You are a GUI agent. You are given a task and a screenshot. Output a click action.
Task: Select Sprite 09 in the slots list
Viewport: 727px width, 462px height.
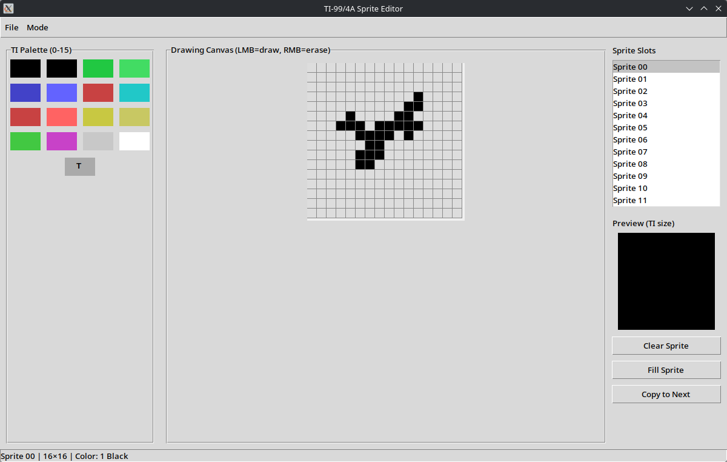[666, 176]
